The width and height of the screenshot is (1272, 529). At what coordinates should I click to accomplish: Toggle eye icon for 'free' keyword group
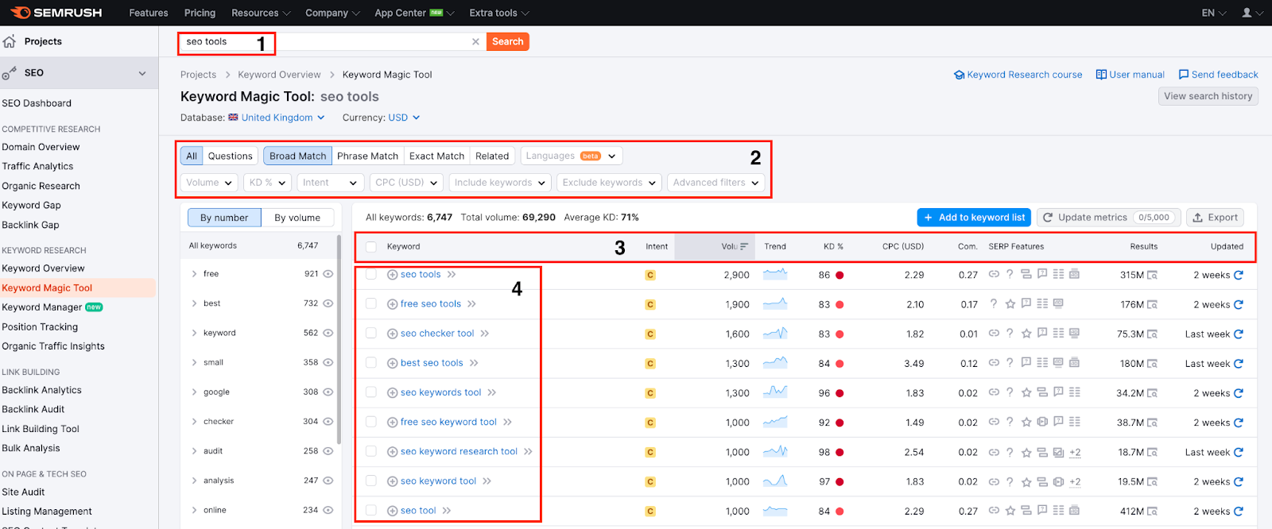328,274
